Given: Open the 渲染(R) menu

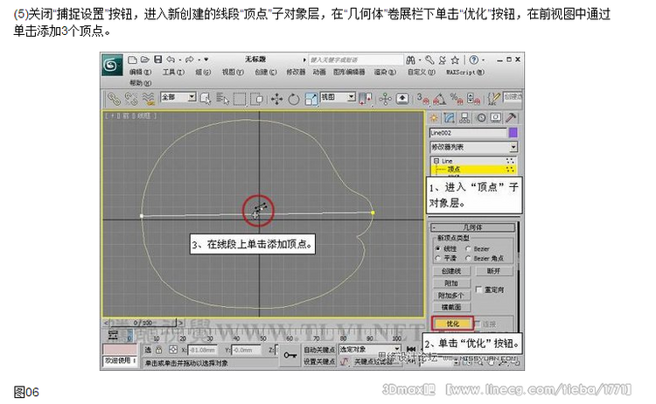Looking at the screenshot, I should (x=385, y=73).
